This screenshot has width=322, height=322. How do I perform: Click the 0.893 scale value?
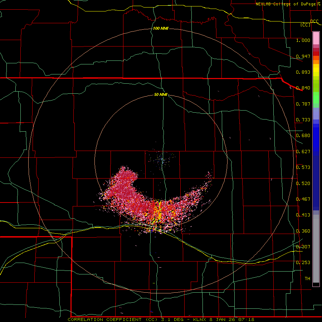click(303, 72)
